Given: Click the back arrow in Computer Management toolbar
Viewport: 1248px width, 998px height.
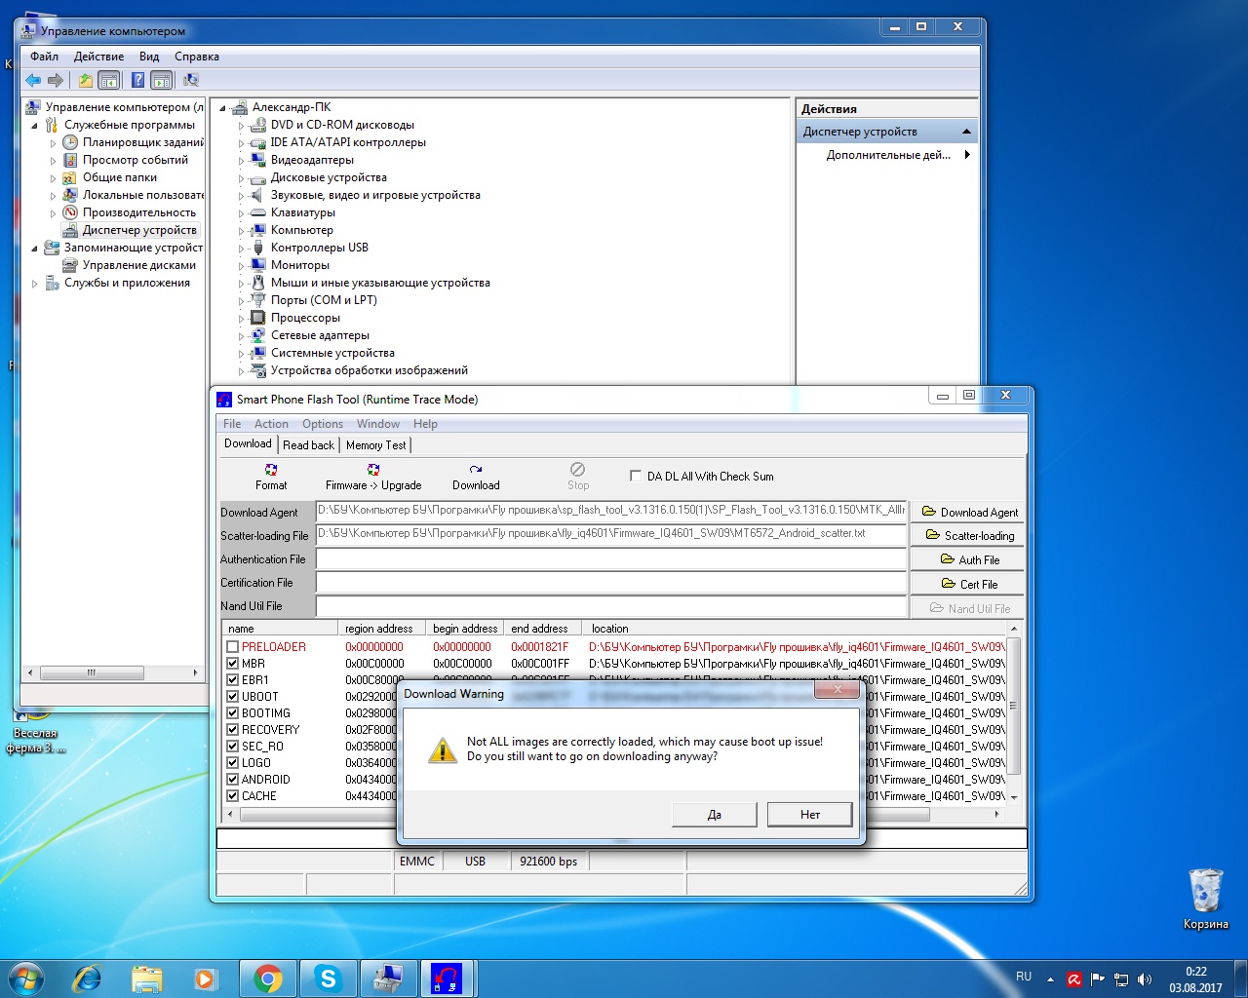Looking at the screenshot, I should pos(34,80).
